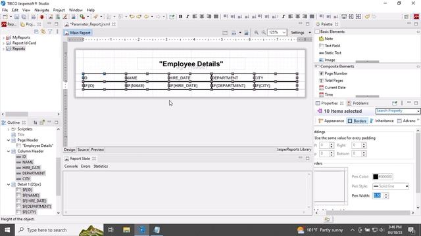Open the Navigate menu
This screenshot has width=421, height=236.
(41, 10)
